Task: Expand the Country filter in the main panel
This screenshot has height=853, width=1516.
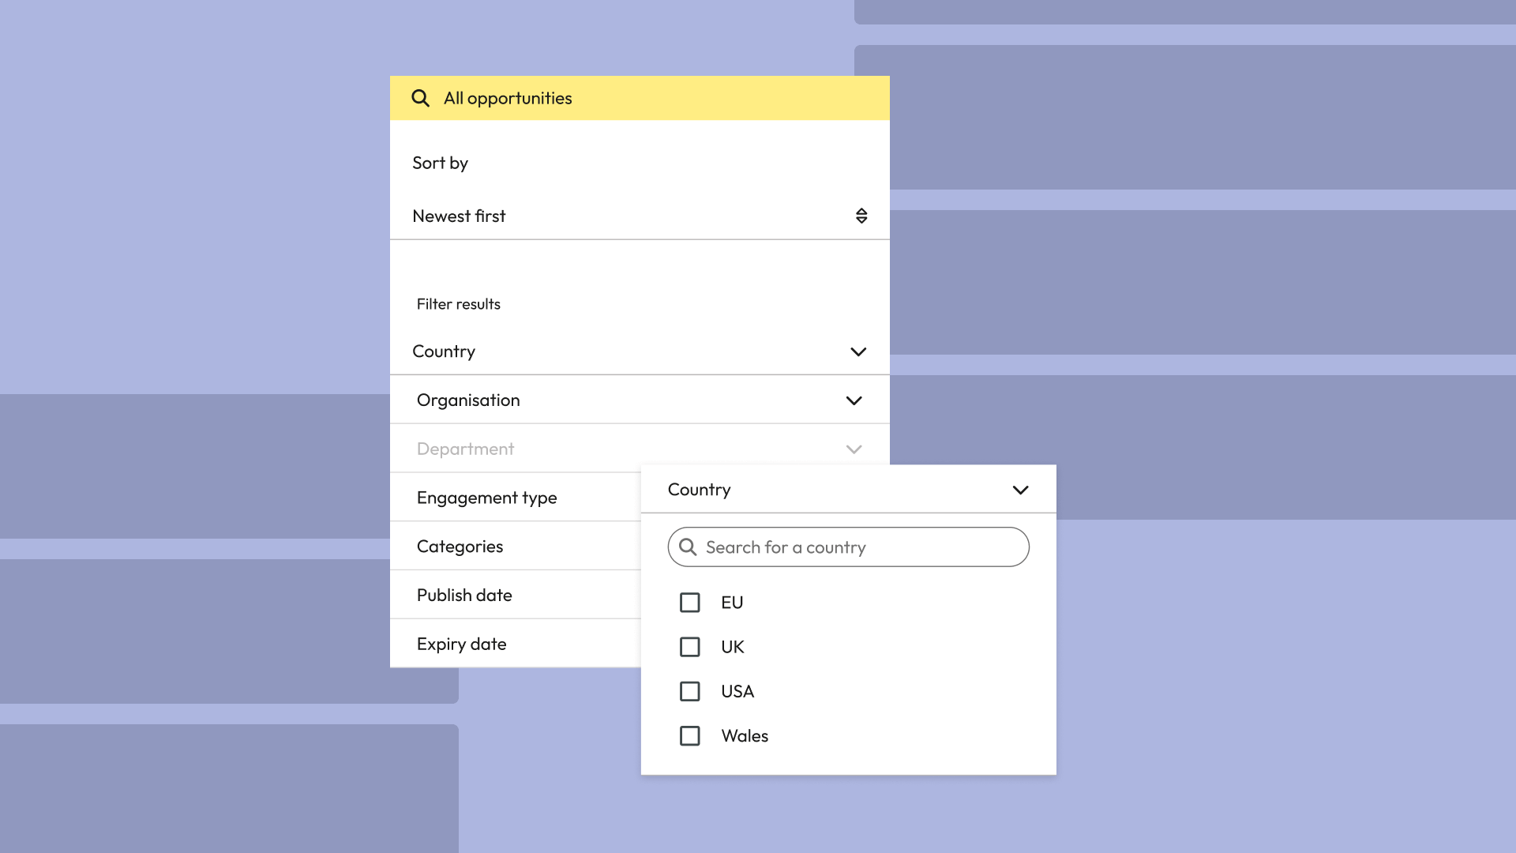Action: (857, 351)
